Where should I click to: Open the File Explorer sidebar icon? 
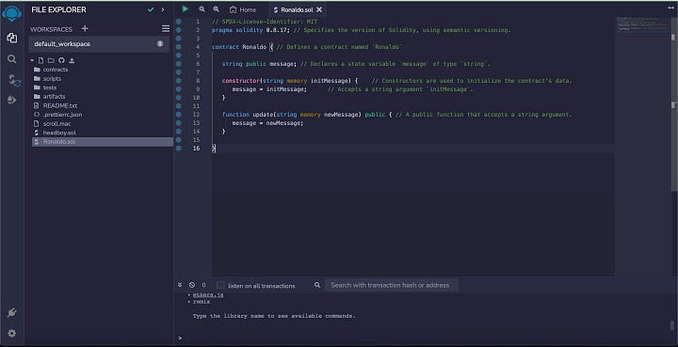[x=12, y=38]
